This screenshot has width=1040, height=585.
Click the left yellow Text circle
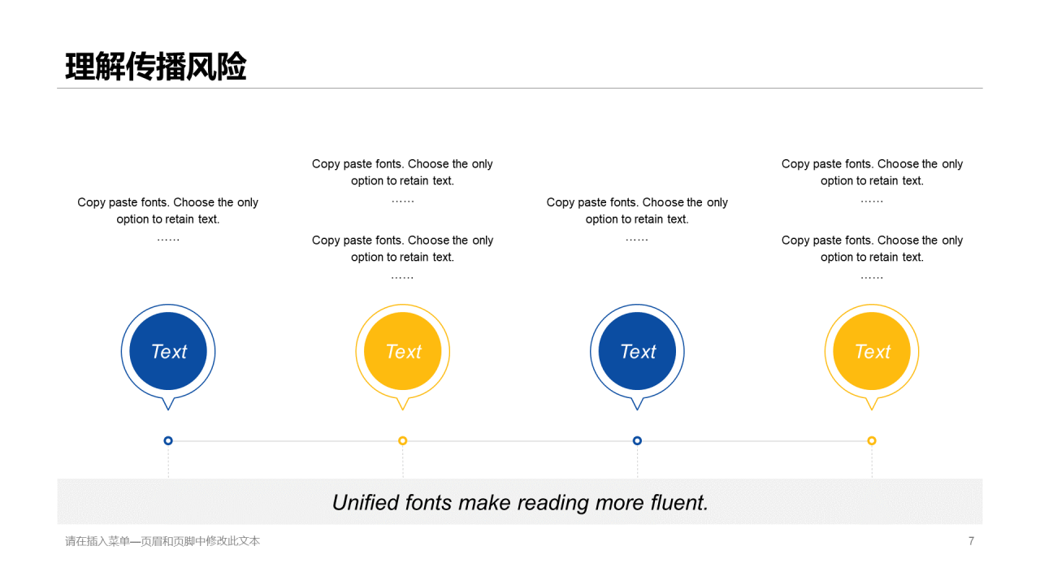pos(403,351)
